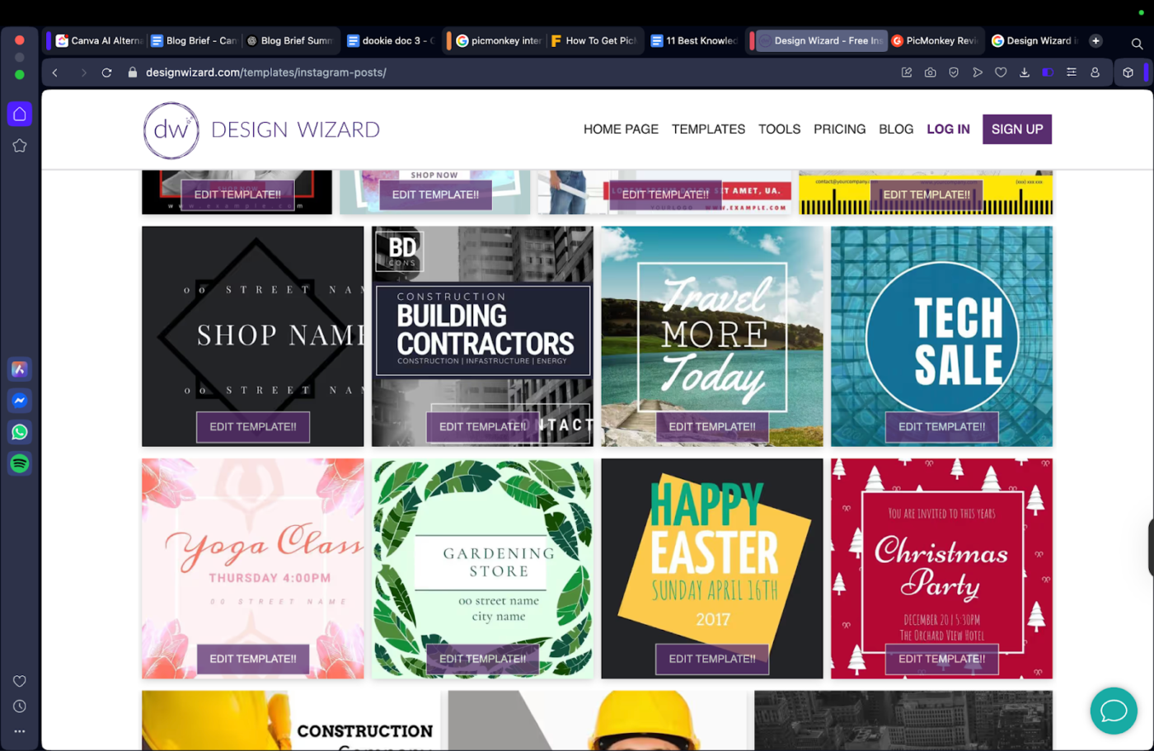Open Facebook Messenger in the sidebar
Screen dimensions: 1154x751
(19, 401)
